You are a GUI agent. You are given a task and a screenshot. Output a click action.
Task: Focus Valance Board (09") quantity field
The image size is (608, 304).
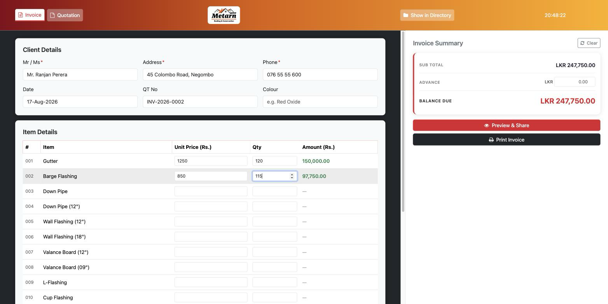pyautogui.click(x=274, y=267)
